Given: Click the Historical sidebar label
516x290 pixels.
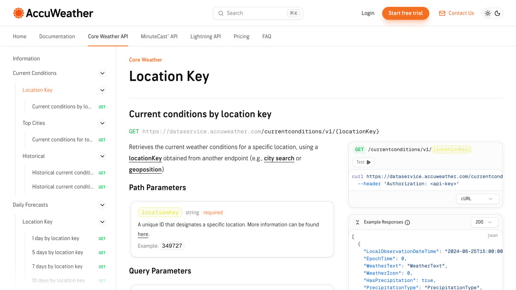Looking at the screenshot, I should (34, 156).
